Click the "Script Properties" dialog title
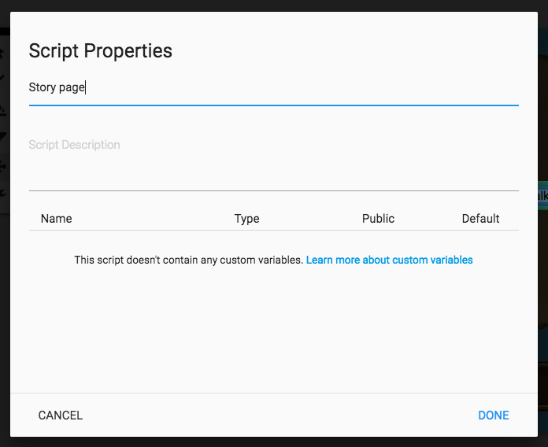548x447 pixels. 101,51
